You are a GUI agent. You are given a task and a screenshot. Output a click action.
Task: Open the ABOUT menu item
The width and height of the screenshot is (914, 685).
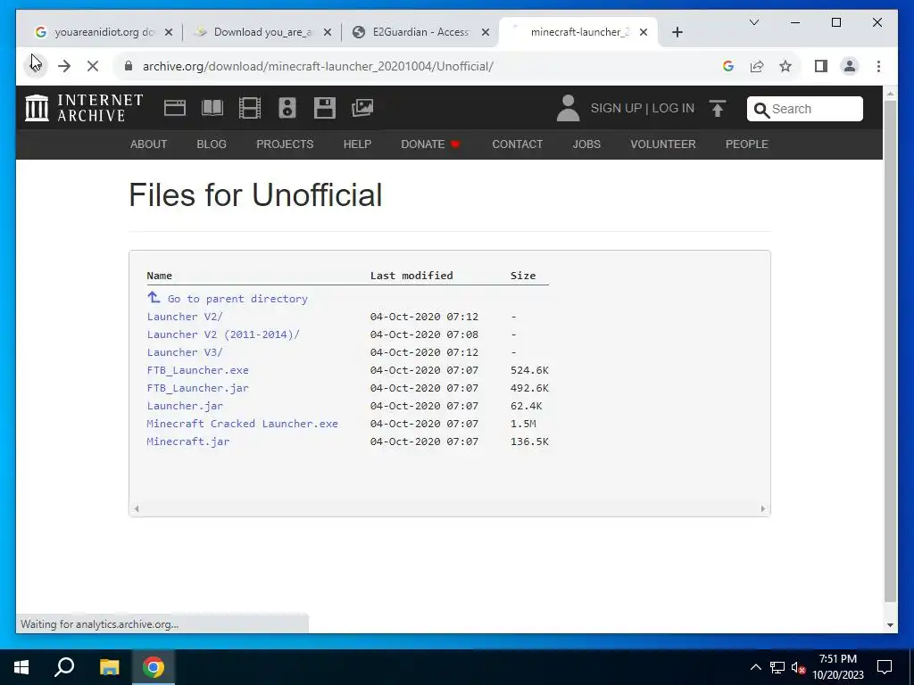point(149,144)
